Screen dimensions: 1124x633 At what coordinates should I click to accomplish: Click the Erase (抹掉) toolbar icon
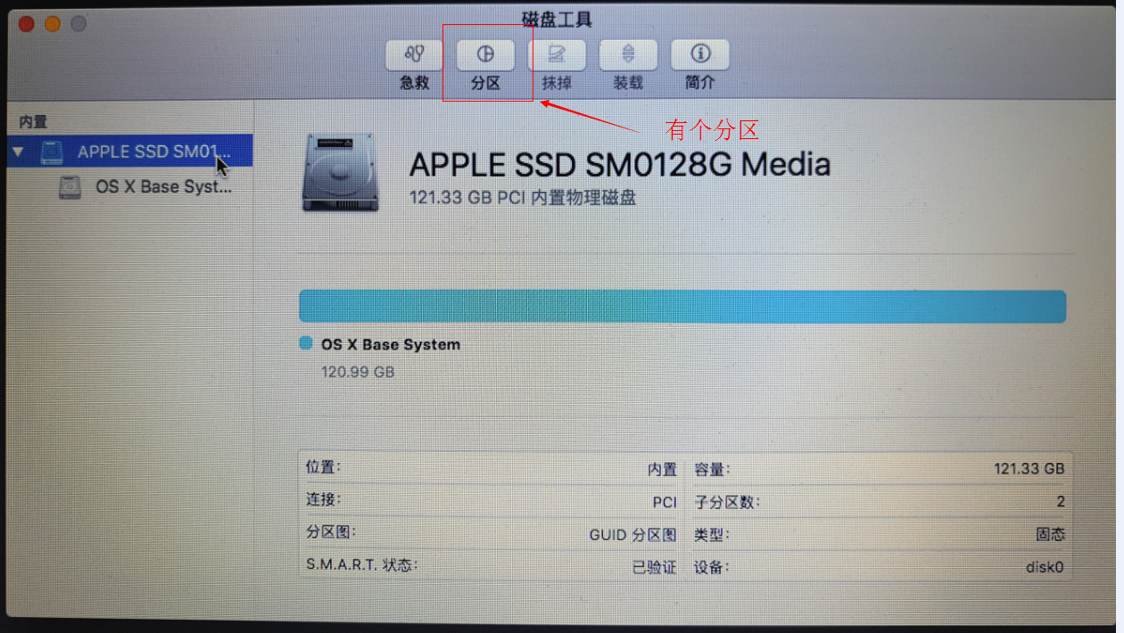557,54
